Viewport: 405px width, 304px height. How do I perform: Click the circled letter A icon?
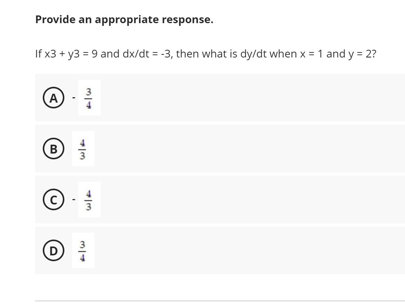click(53, 98)
